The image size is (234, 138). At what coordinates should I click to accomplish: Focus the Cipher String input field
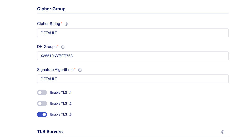133,33
